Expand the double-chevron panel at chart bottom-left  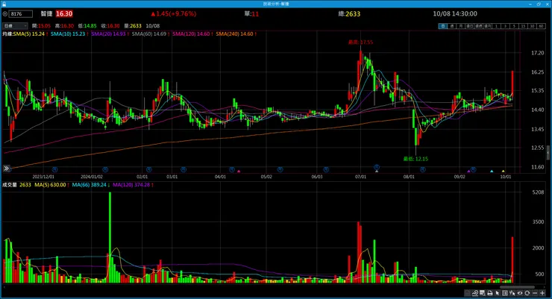tap(6, 169)
